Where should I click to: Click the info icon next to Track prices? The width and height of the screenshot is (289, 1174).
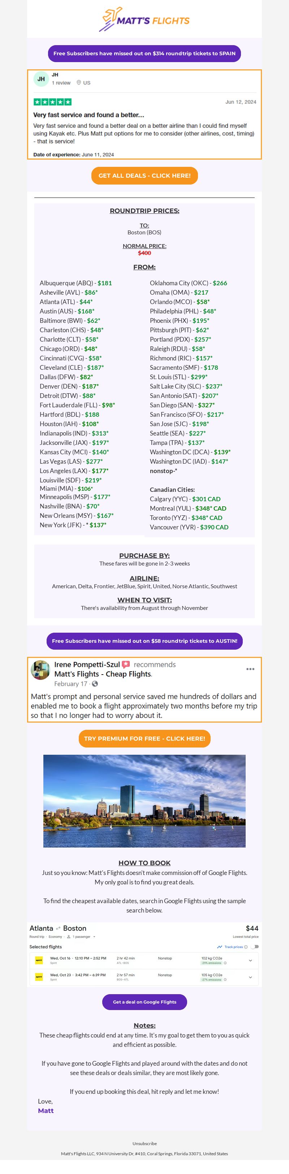[246, 946]
